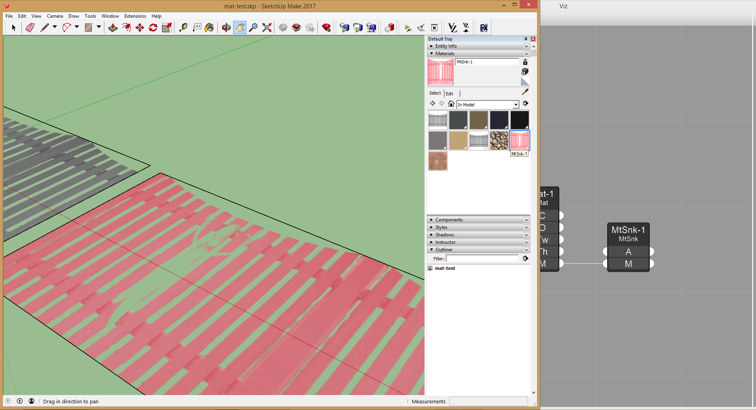Open the In Model library dropdown
This screenshot has height=410, width=756.
[515, 105]
